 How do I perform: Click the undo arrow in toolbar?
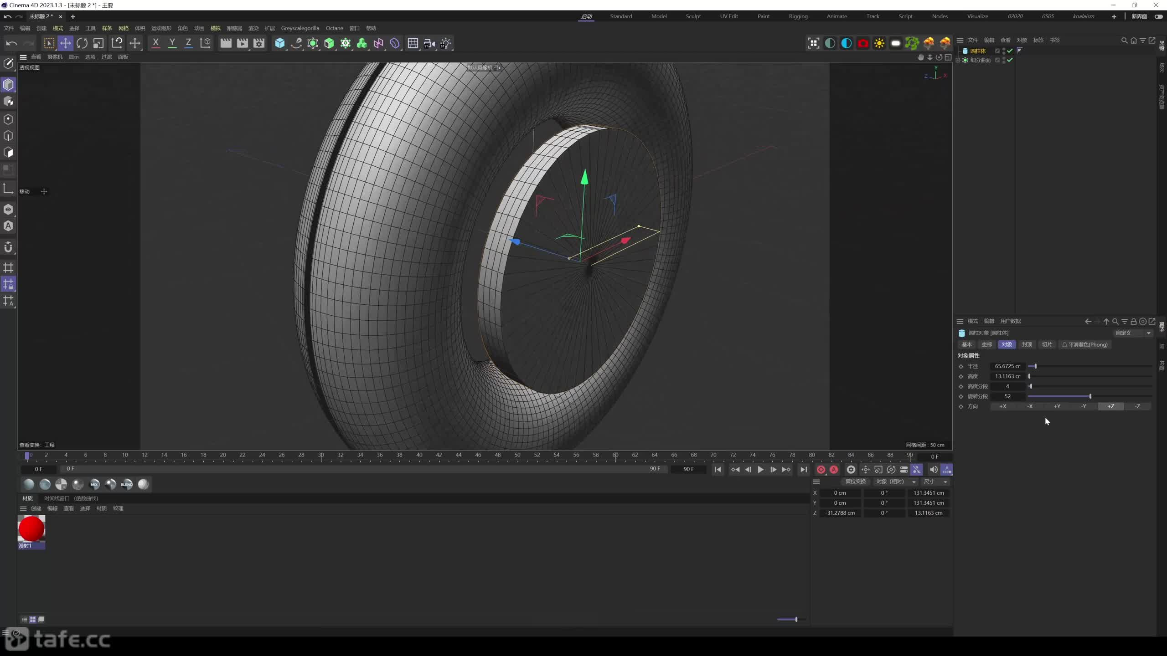(11, 43)
